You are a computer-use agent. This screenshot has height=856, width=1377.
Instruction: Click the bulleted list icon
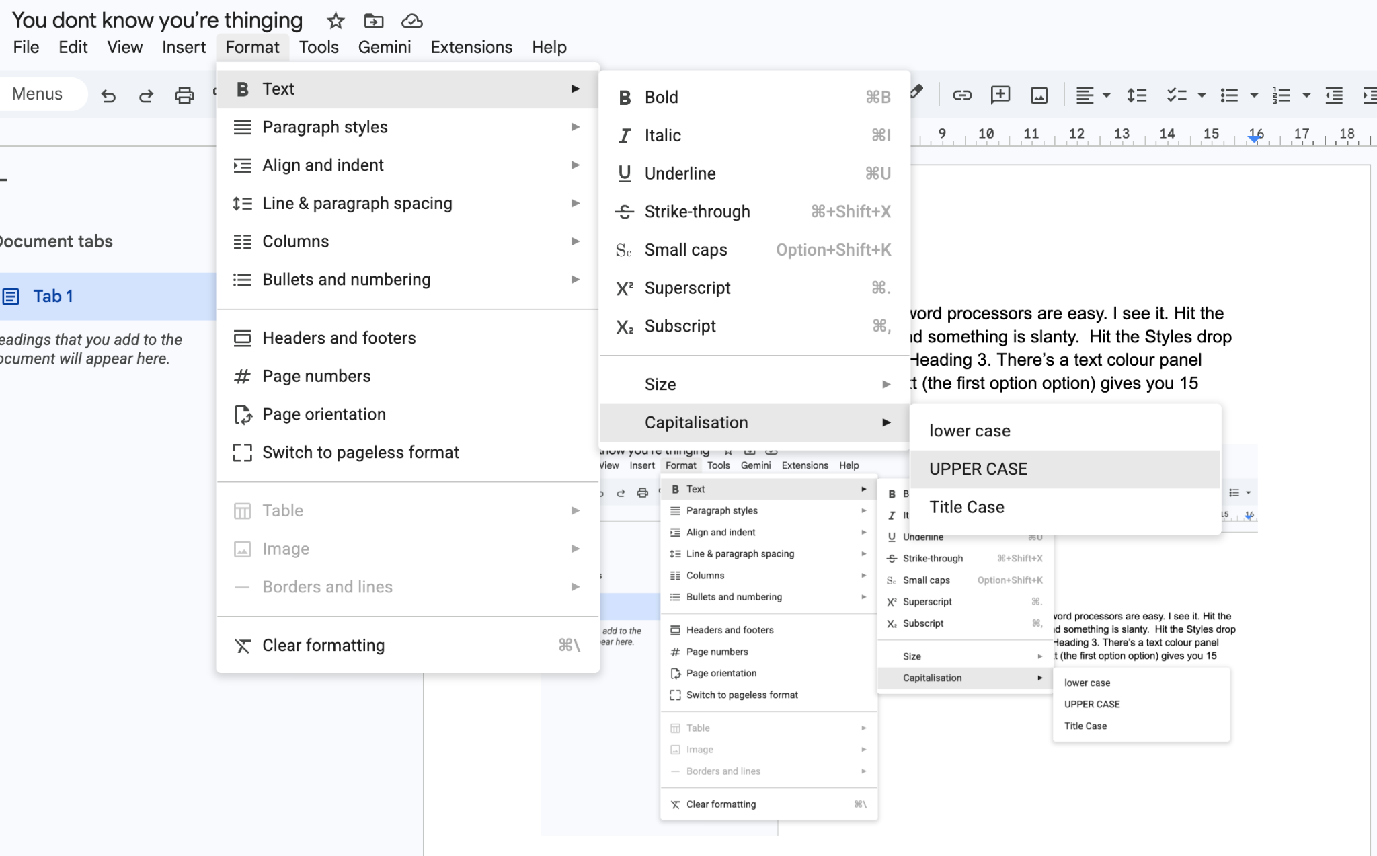pyautogui.click(x=1229, y=95)
